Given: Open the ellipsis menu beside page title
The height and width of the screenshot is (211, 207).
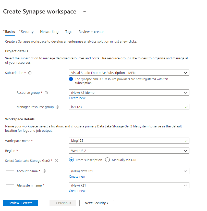Looking at the screenshot, I should click(x=84, y=11).
